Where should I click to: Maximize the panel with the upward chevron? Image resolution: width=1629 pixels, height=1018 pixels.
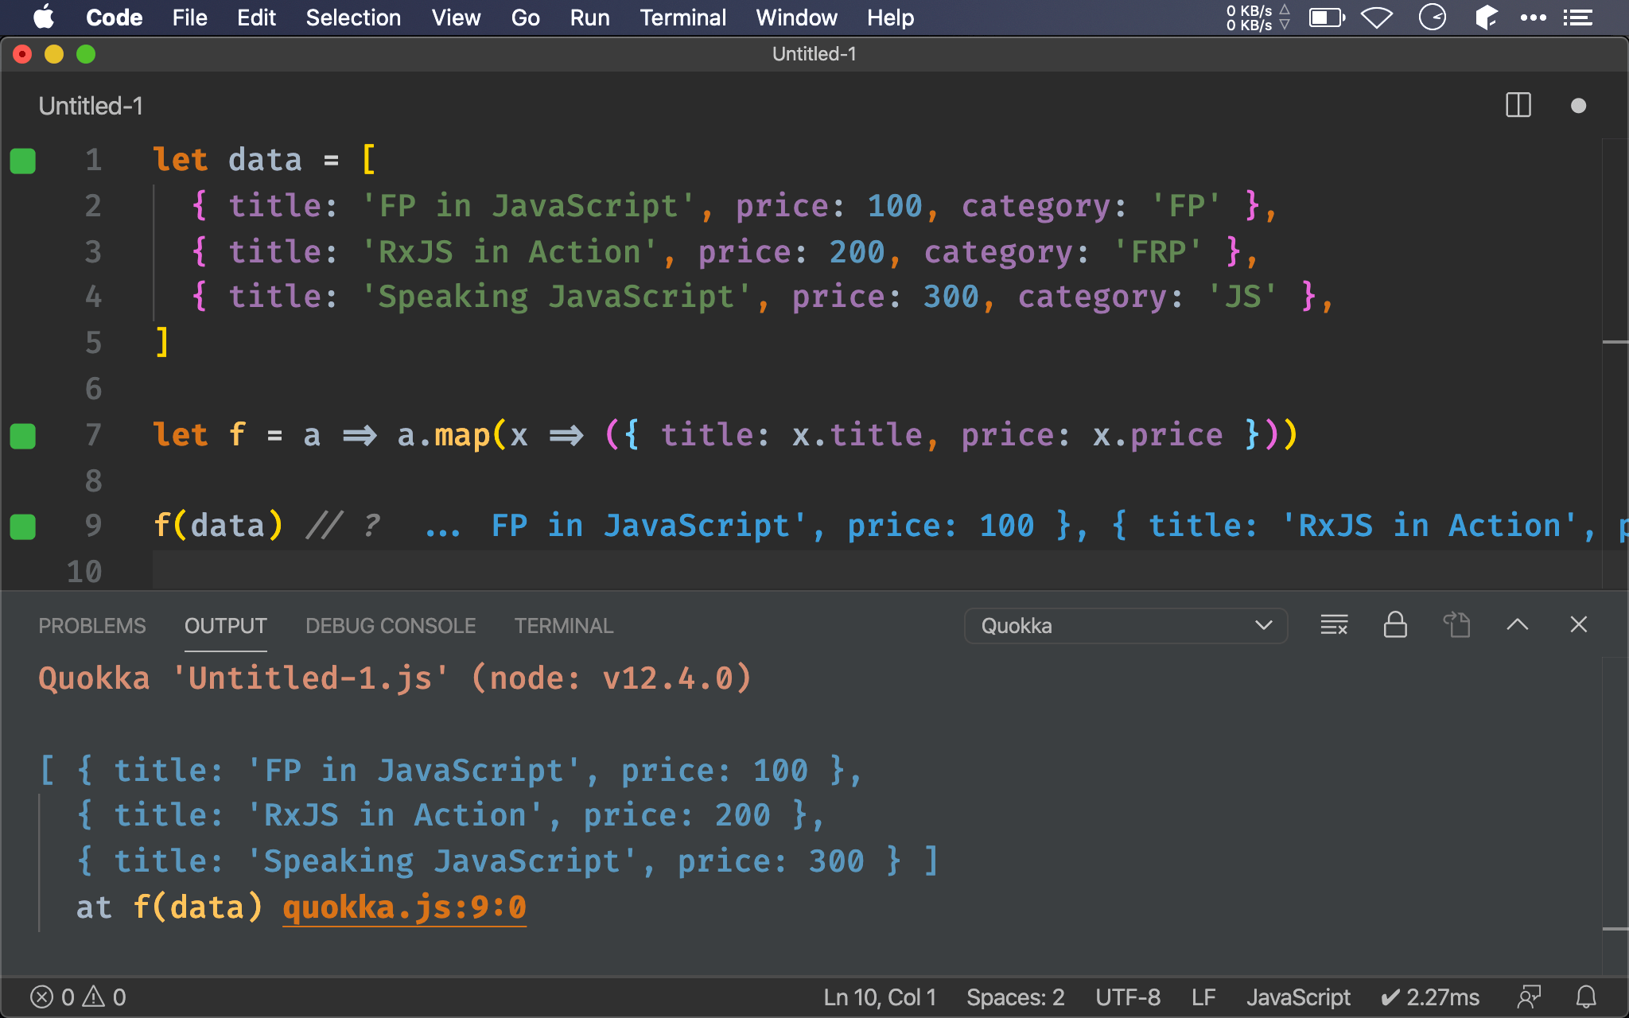(x=1518, y=625)
